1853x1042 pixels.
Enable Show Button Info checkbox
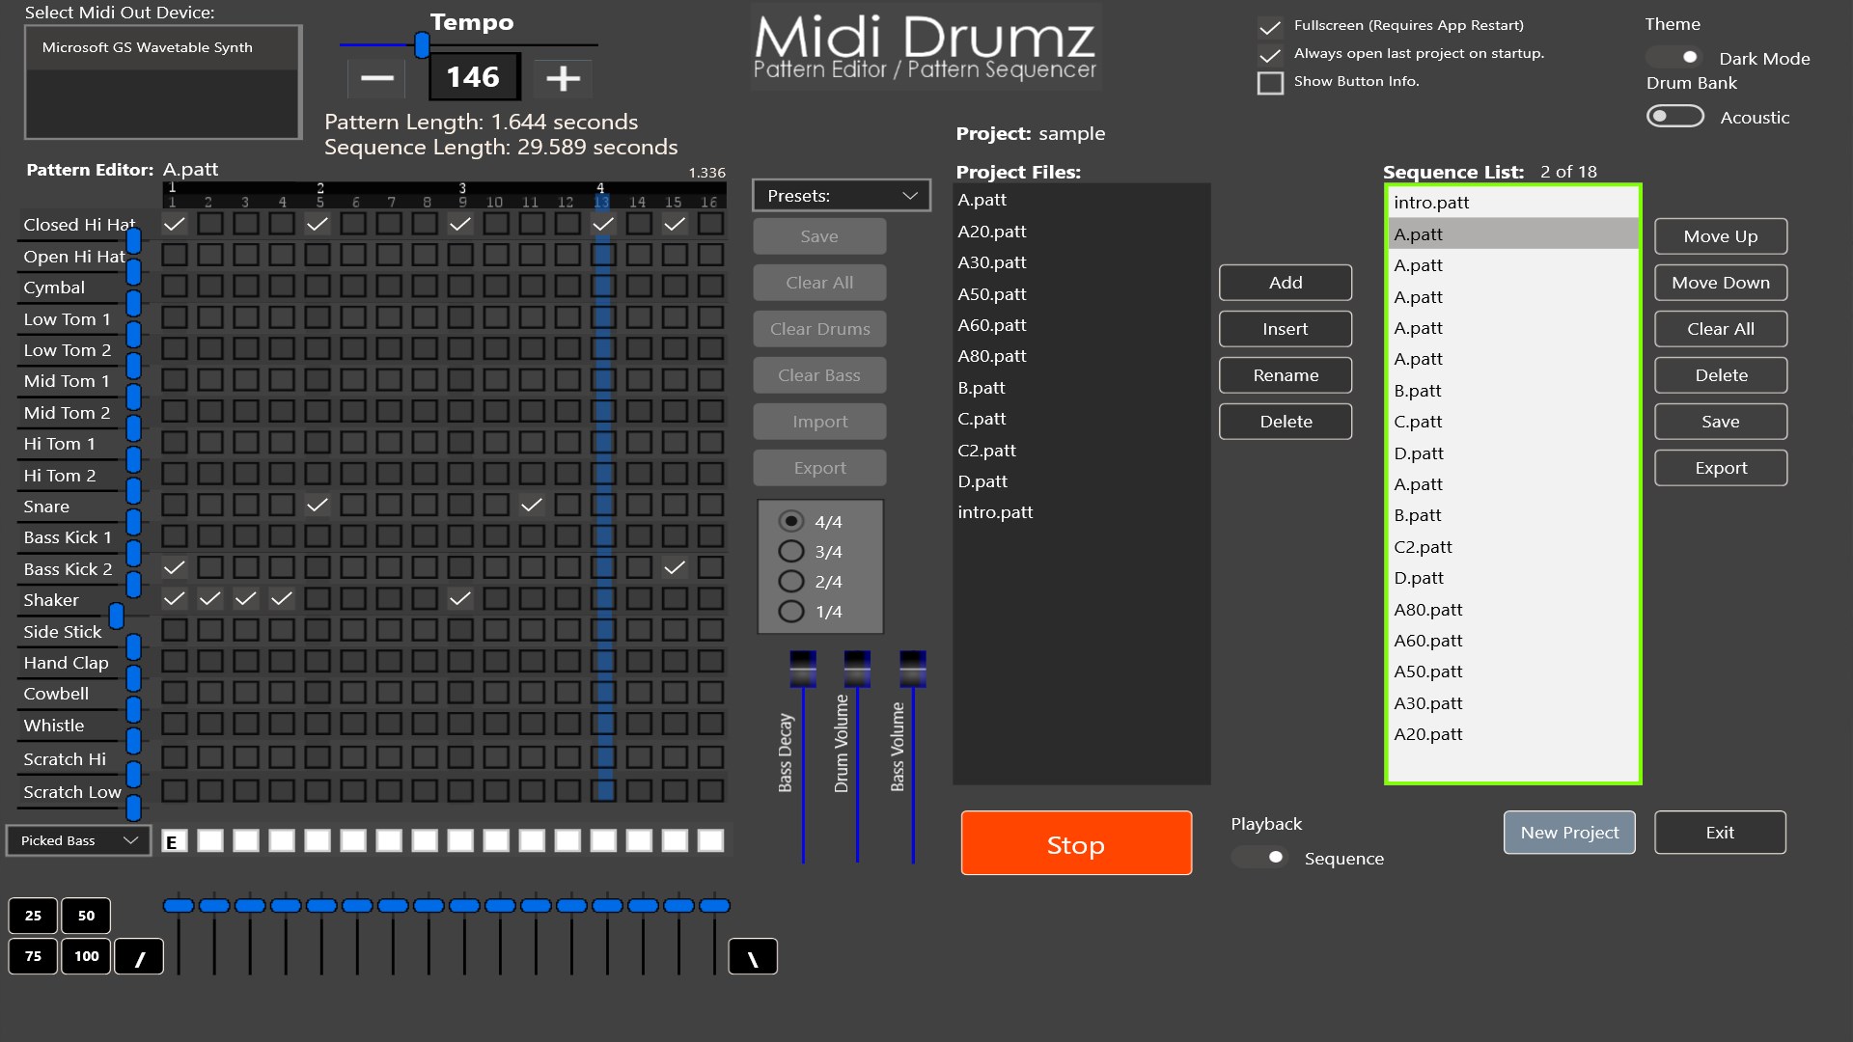point(1270,82)
